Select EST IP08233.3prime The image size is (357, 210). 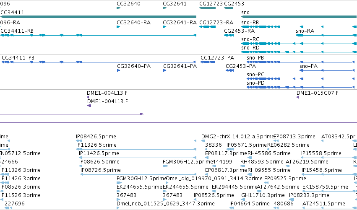tap(309, 195)
